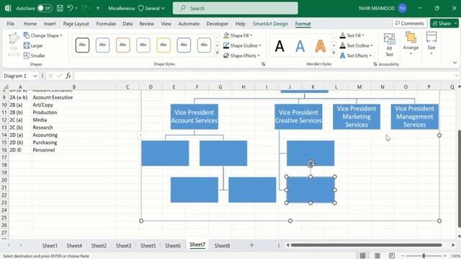This screenshot has width=461, height=259.
Task: Open Customize Quick Access Toolbar menu
Action: coord(98,9)
